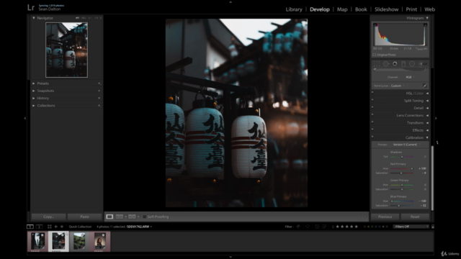The height and width of the screenshot is (259, 461).
Task: Add a new collection with plus icon
Action: click(x=99, y=106)
